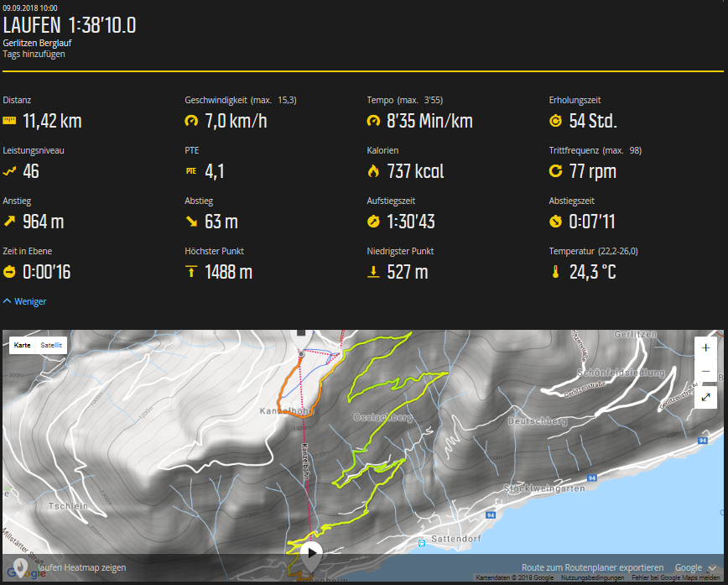
Task: Expand the map to fullscreen
Action: tap(705, 397)
